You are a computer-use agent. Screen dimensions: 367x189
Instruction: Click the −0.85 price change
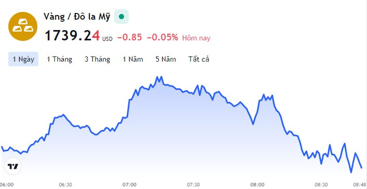[x=130, y=37]
